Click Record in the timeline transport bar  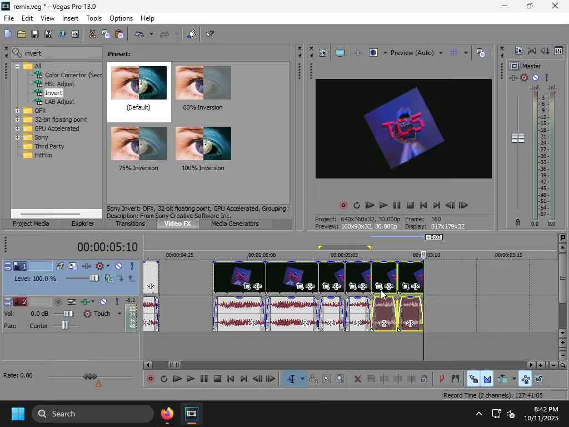coord(151,379)
